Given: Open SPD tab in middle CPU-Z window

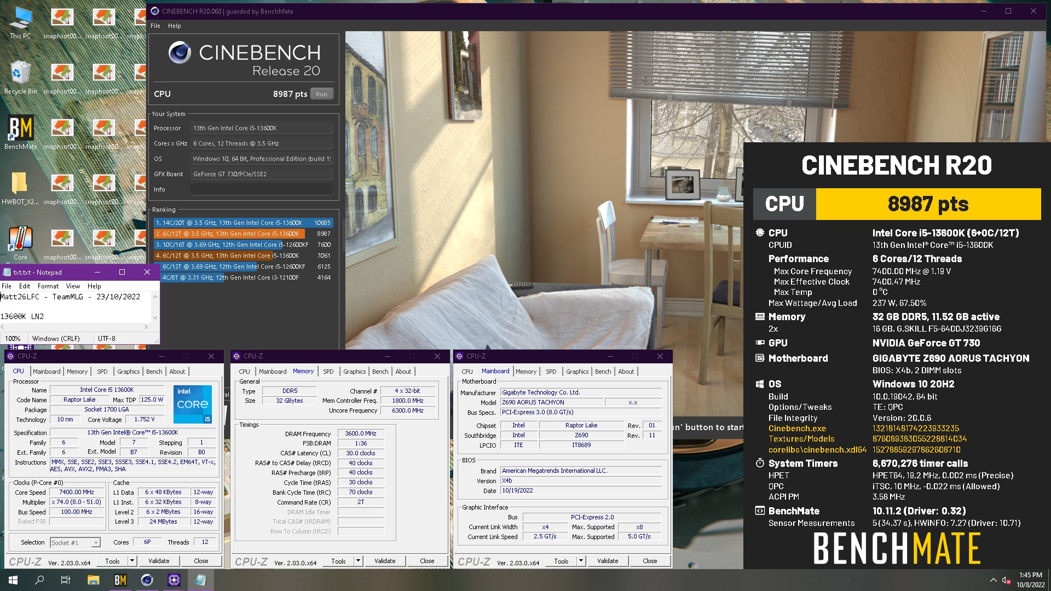Looking at the screenshot, I should 328,372.
